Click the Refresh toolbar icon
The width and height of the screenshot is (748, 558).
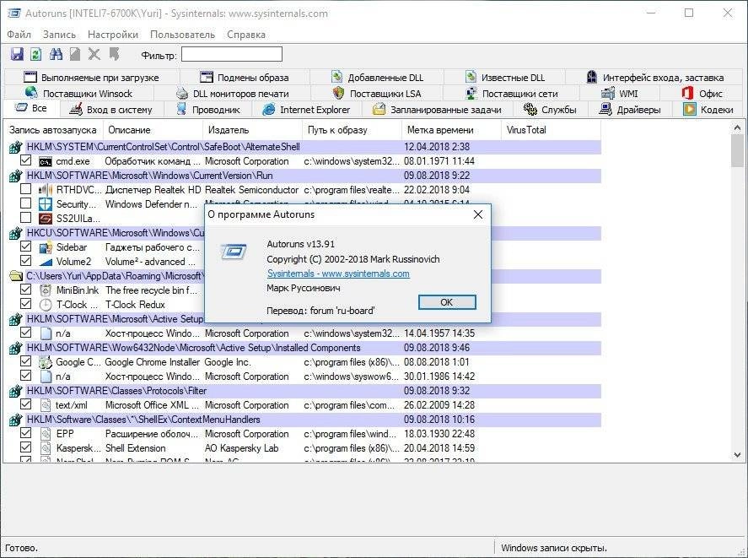pos(35,55)
